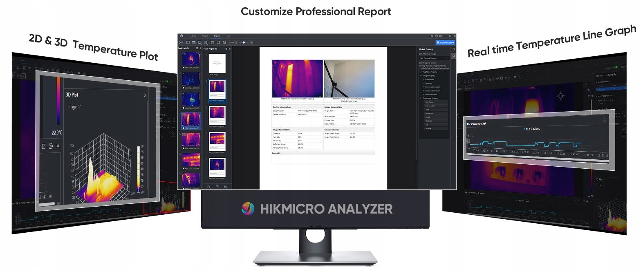This screenshot has height=271, width=641.
Task: Switch to the Analysis tab
Action: click(x=205, y=36)
